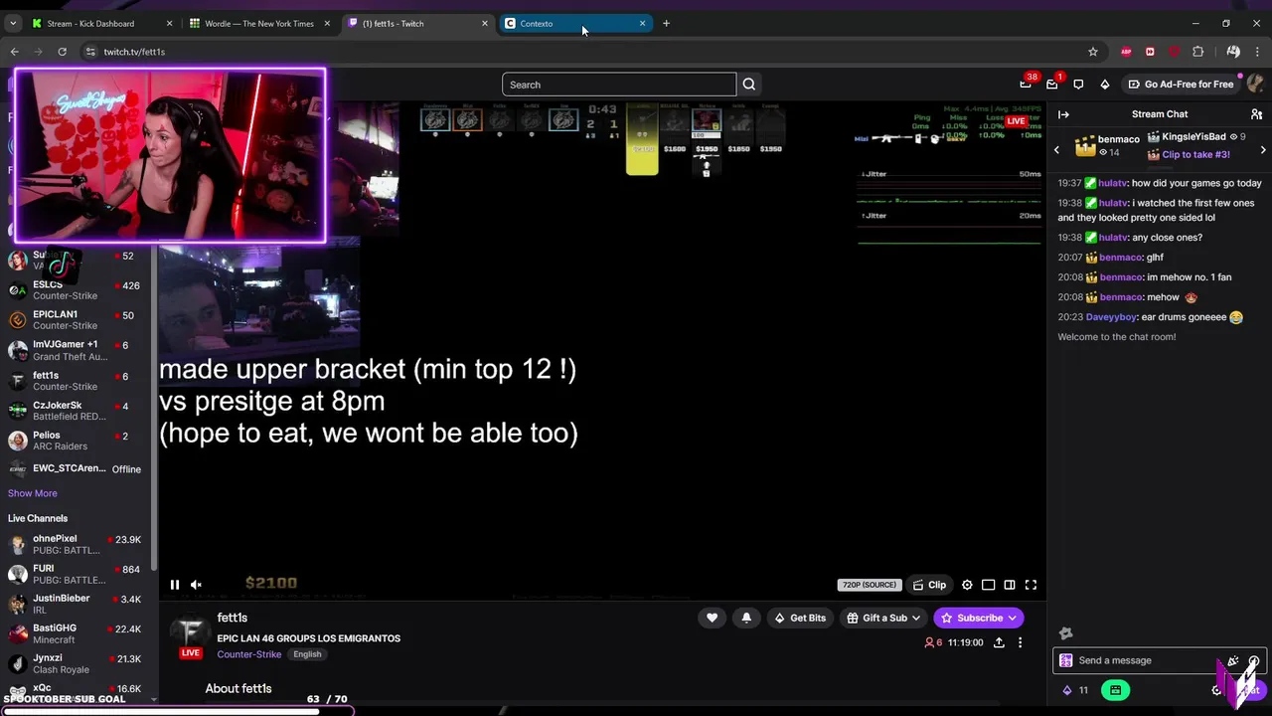Pause the stream video

tap(175, 585)
